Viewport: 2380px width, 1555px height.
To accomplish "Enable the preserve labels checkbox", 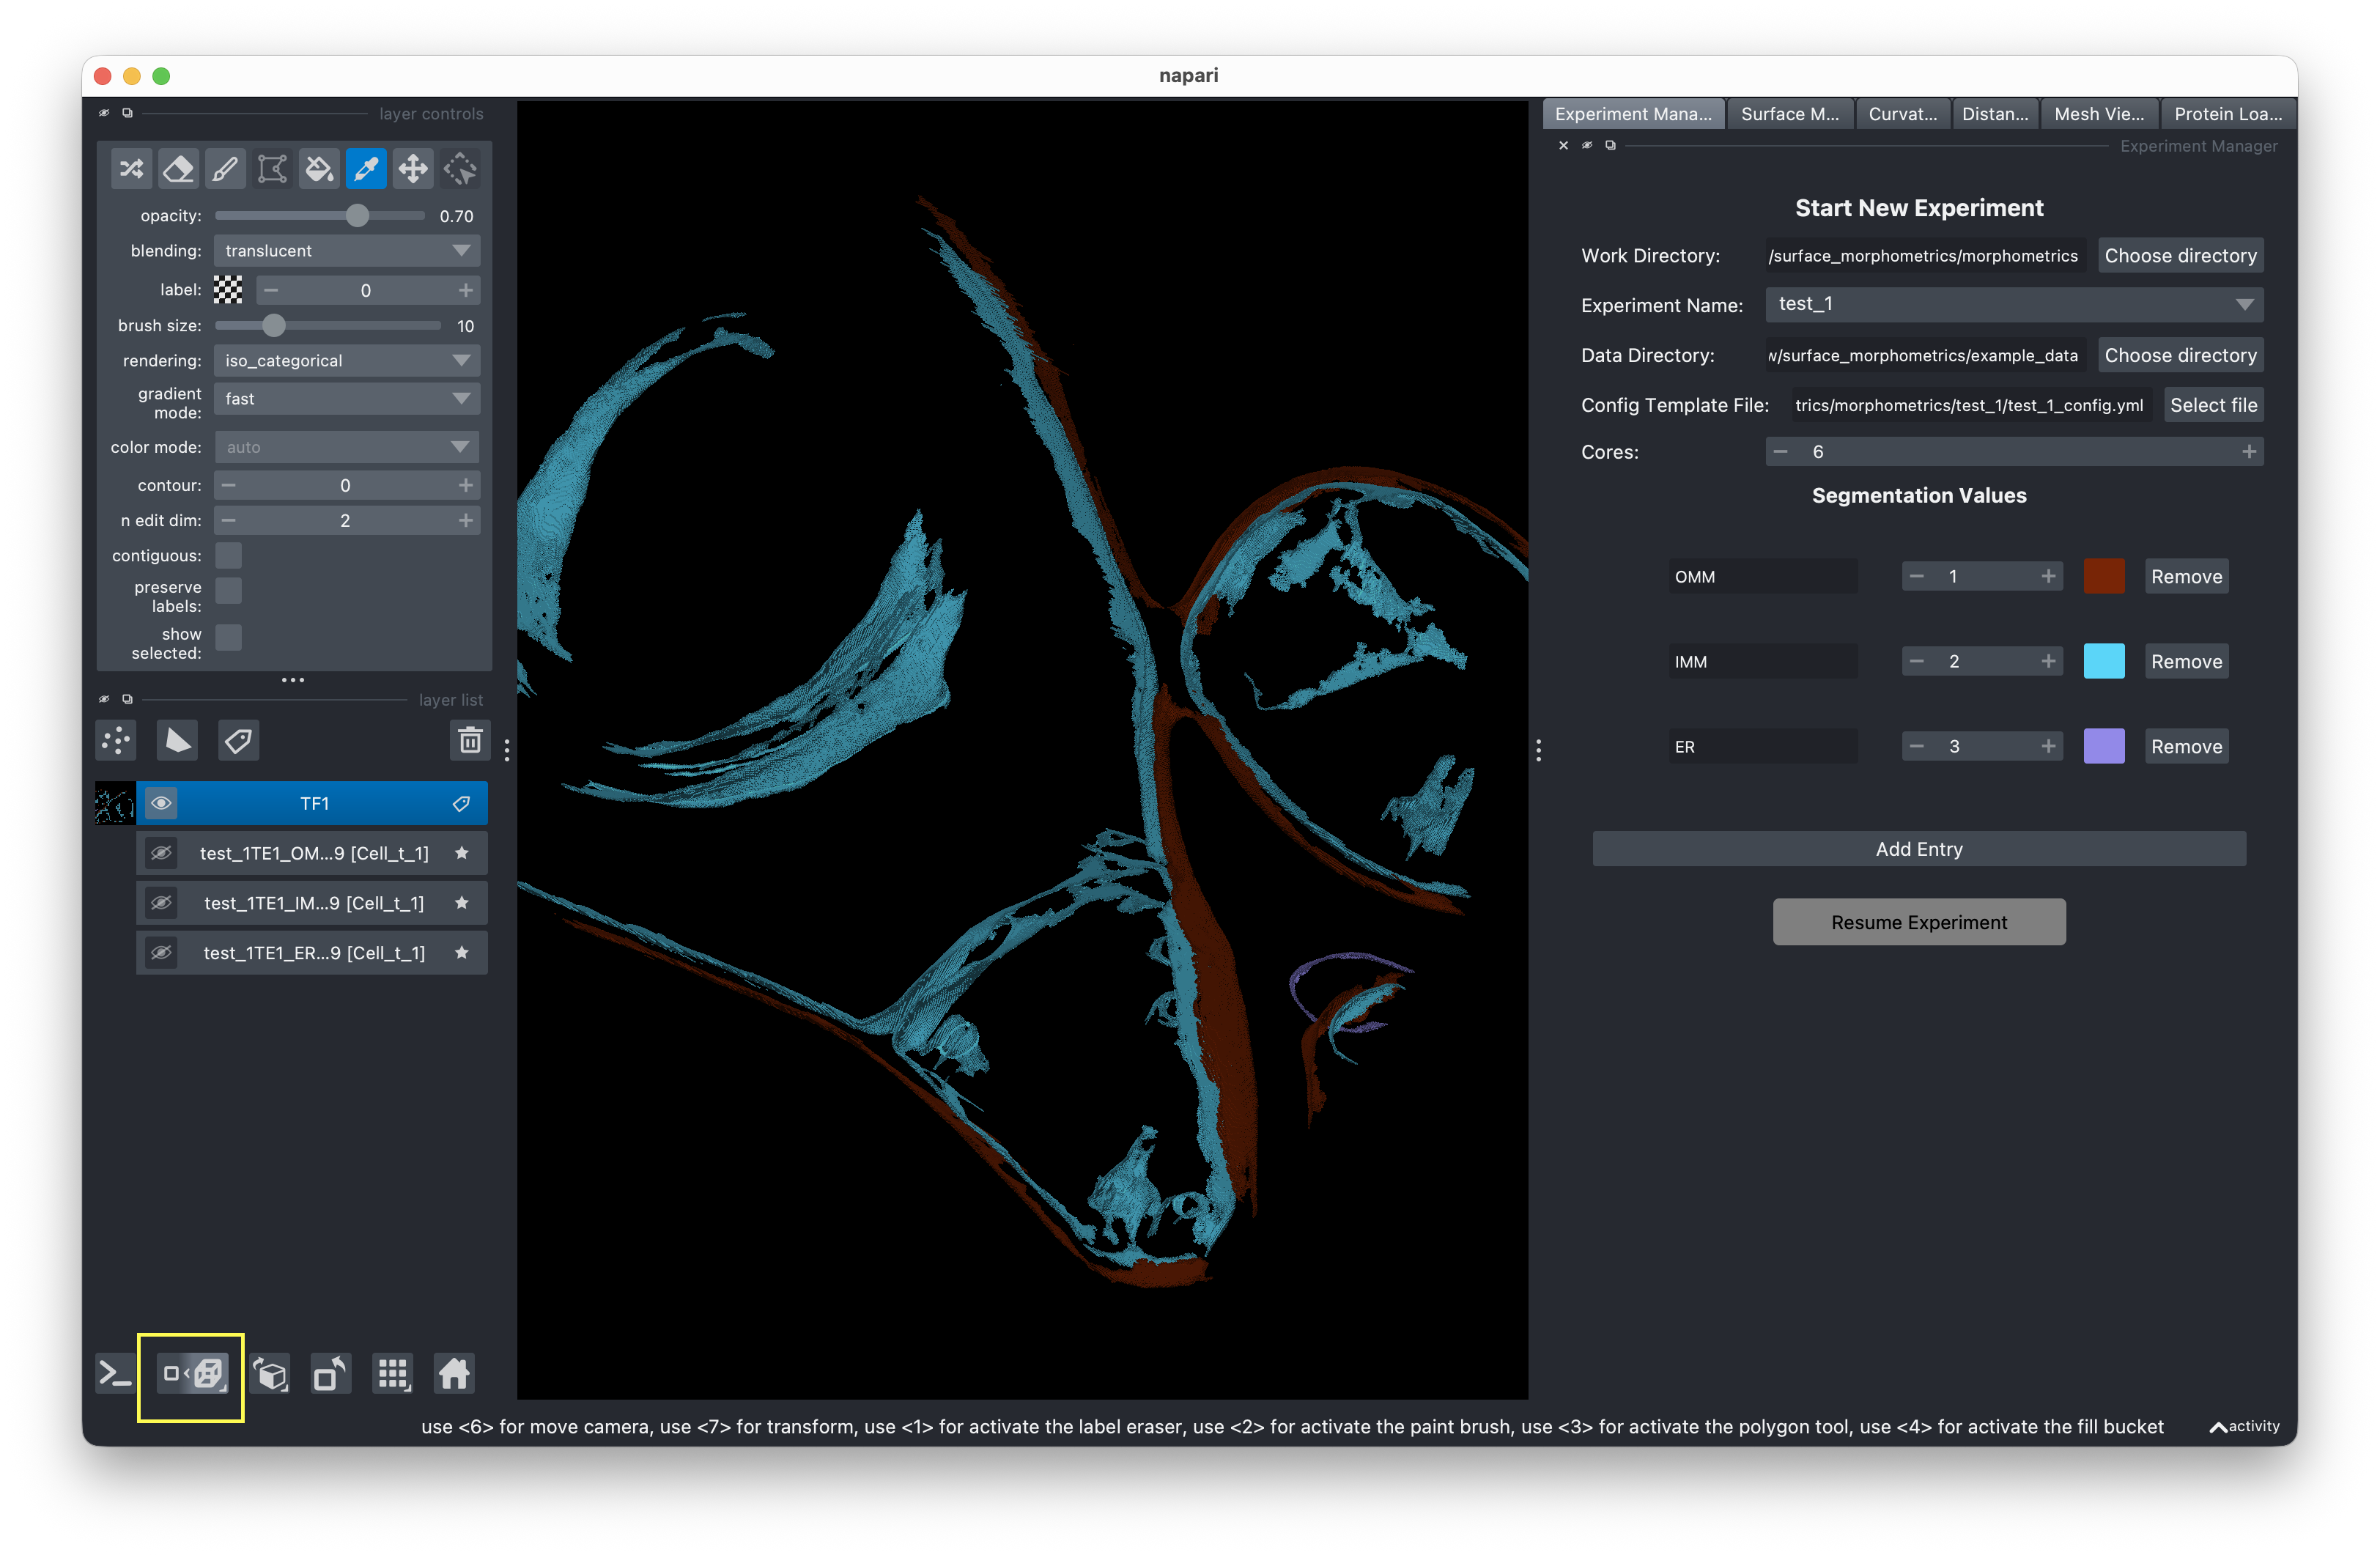I will (229, 591).
